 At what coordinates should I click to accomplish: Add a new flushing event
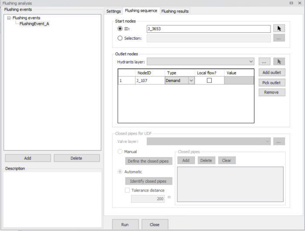point(28,158)
